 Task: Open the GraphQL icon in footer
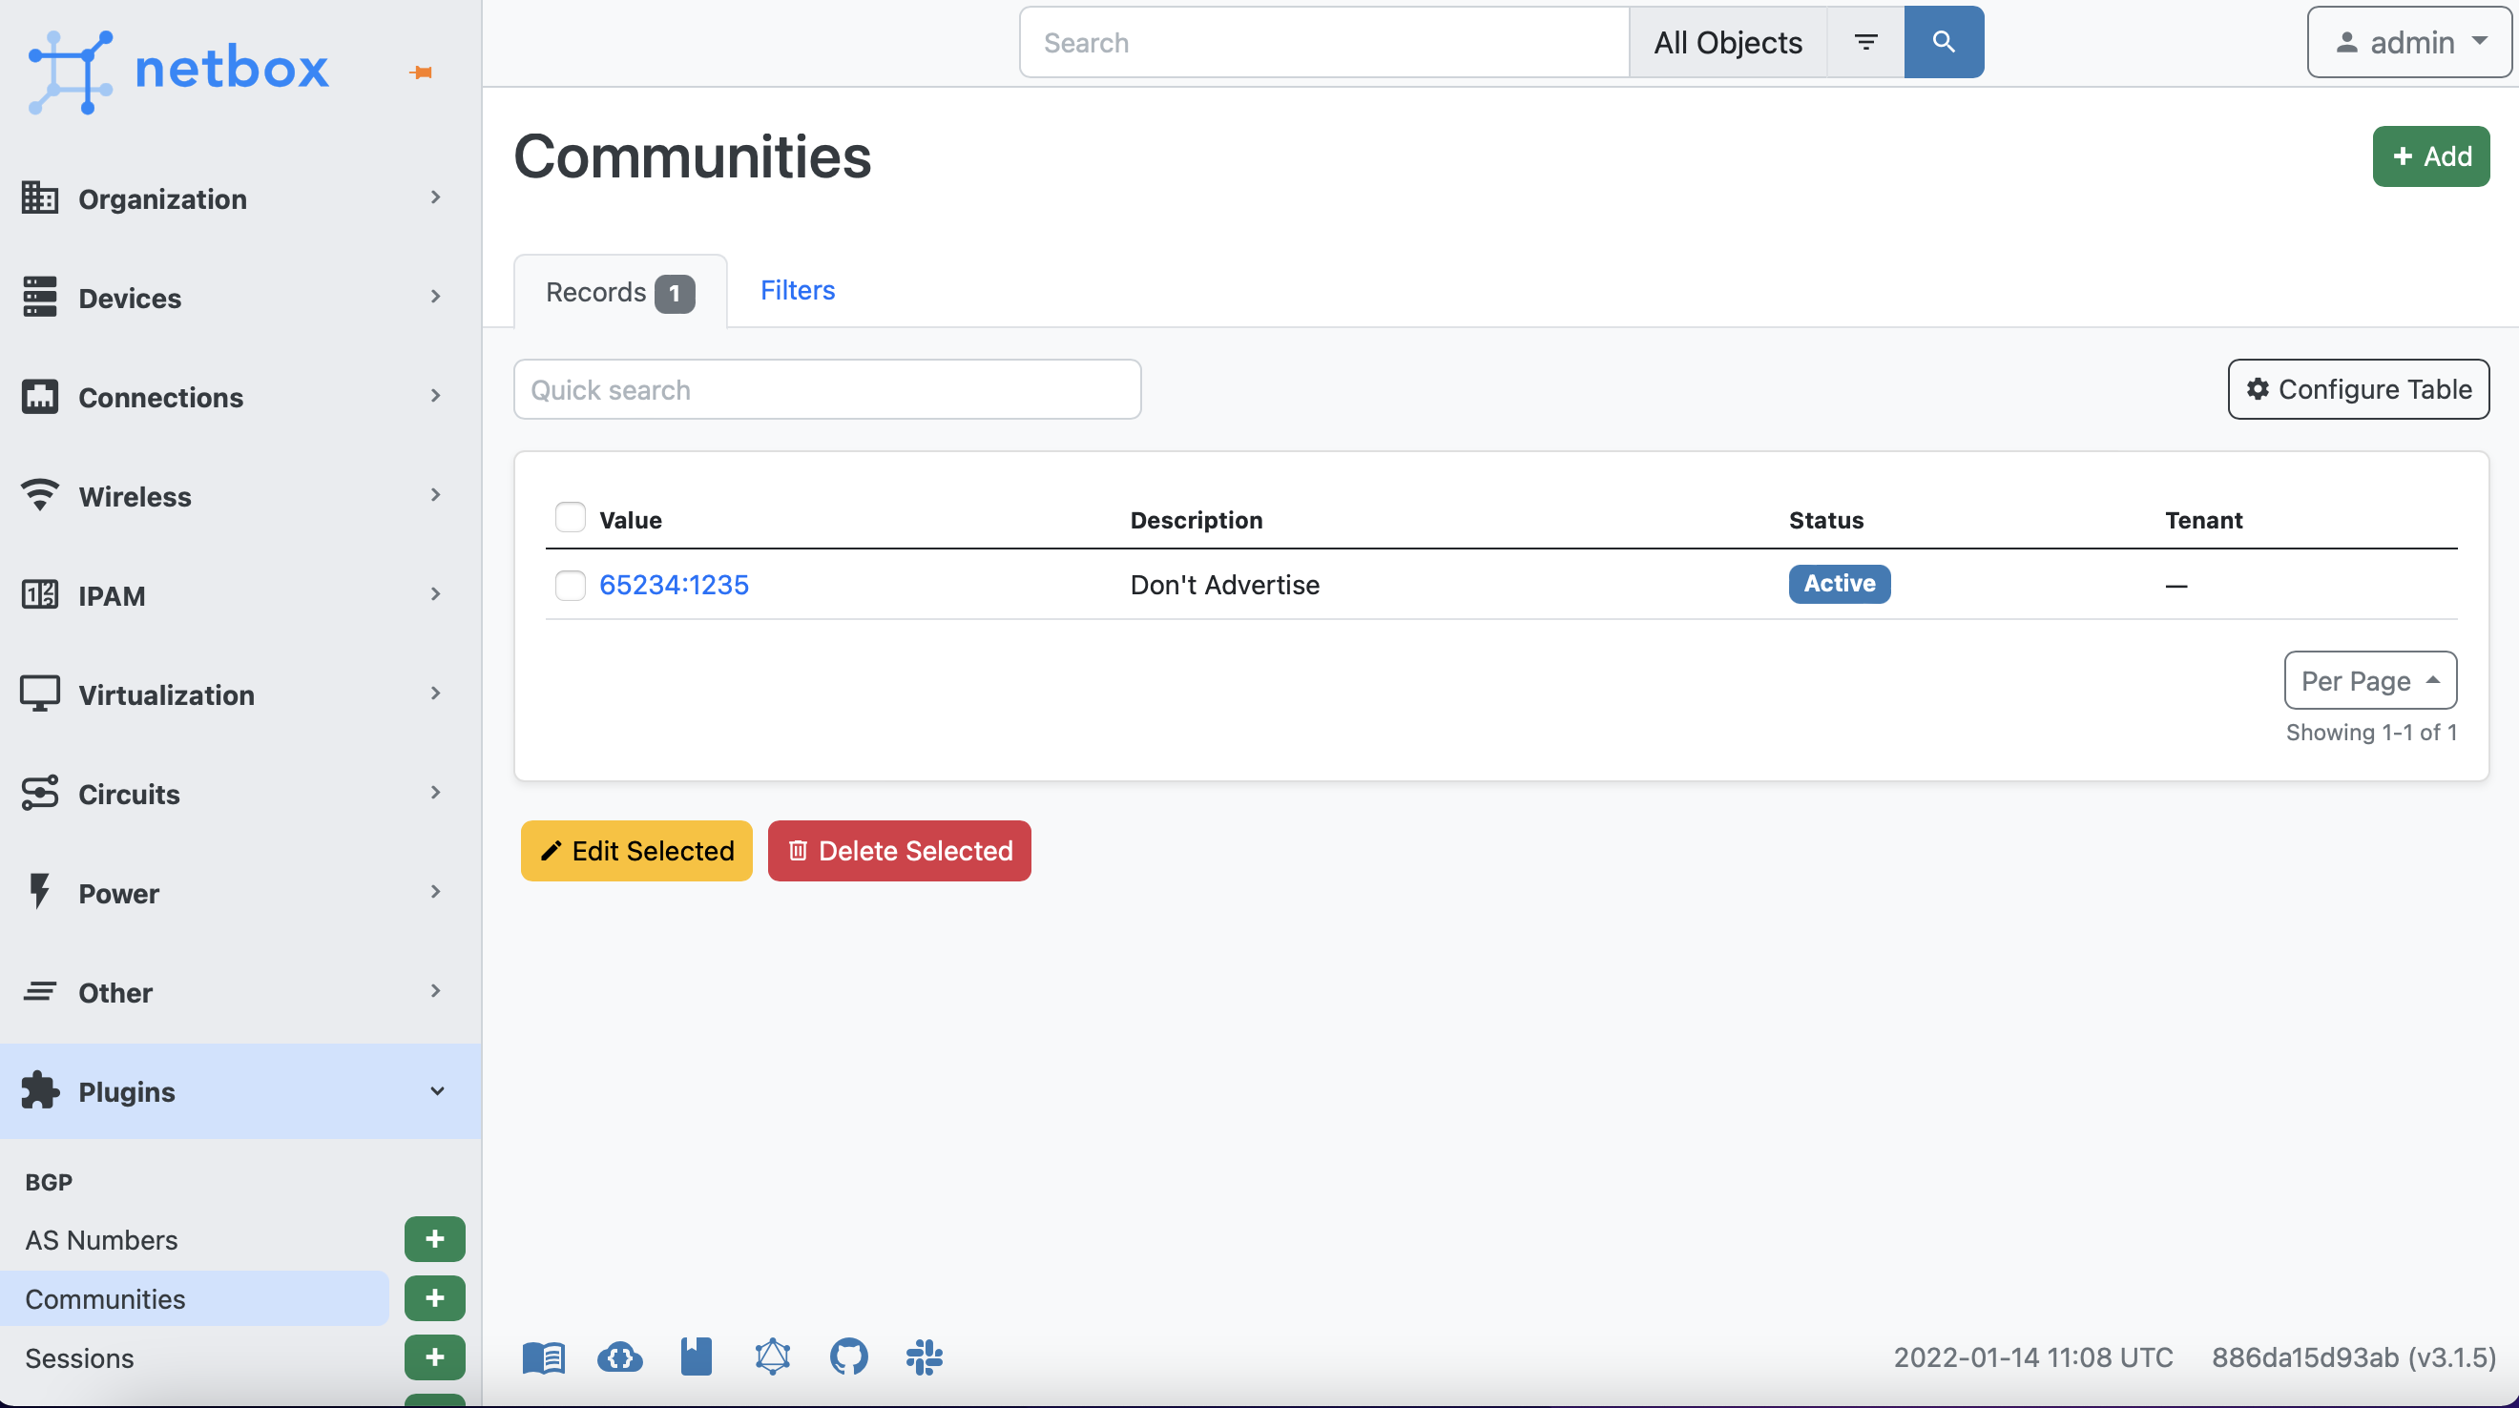[x=772, y=1356]
